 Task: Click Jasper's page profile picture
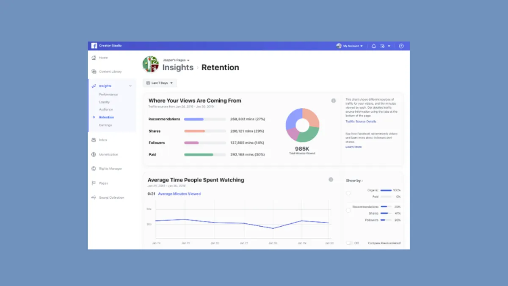pyautogui.click(x=151, y=64)
